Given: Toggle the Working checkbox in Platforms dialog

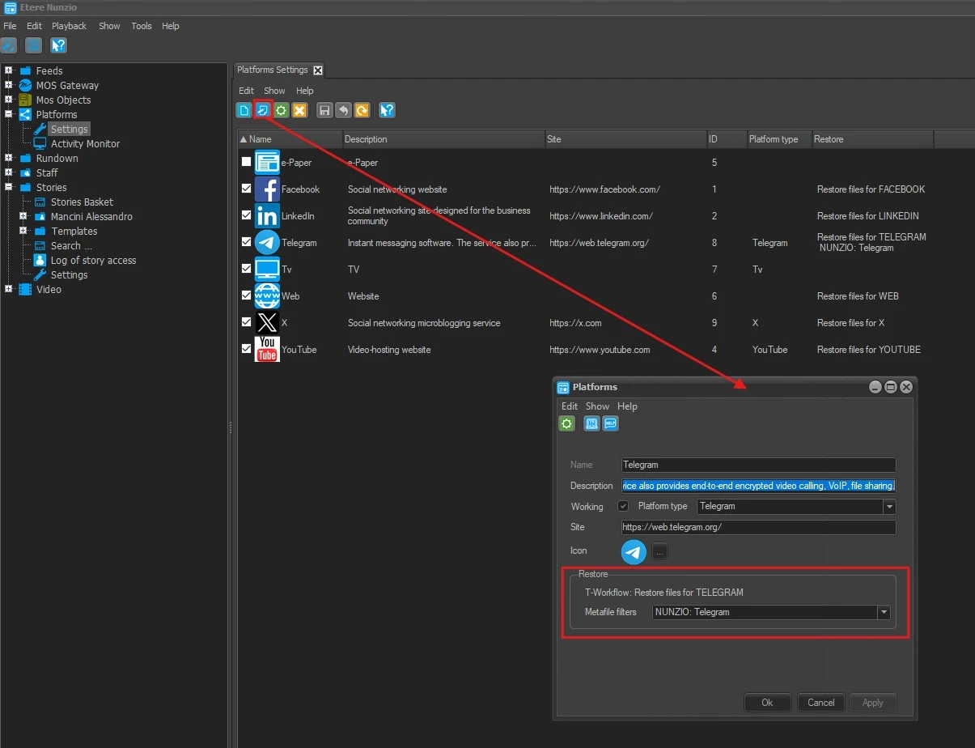Looking at the screenshot, I should click(623, 507).
